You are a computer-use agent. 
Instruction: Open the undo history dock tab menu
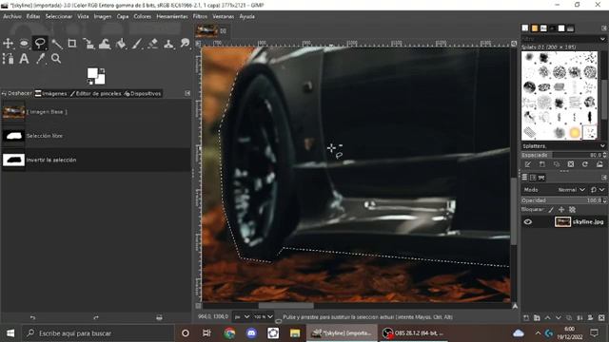pyautogui.click(x=187, y=93)
